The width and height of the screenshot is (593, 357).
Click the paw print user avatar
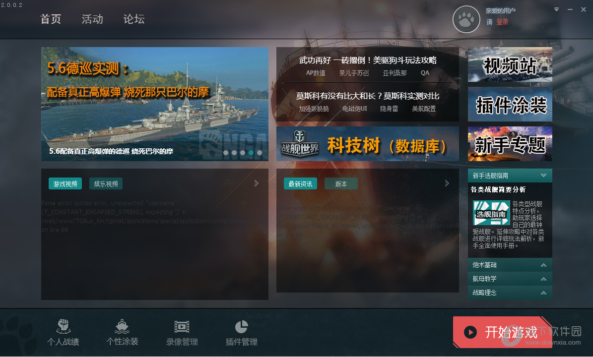tap(466, 19)
